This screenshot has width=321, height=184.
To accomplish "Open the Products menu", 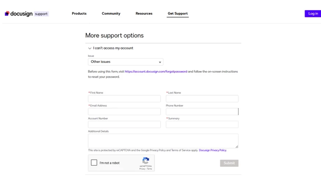I will click(79, 14).
